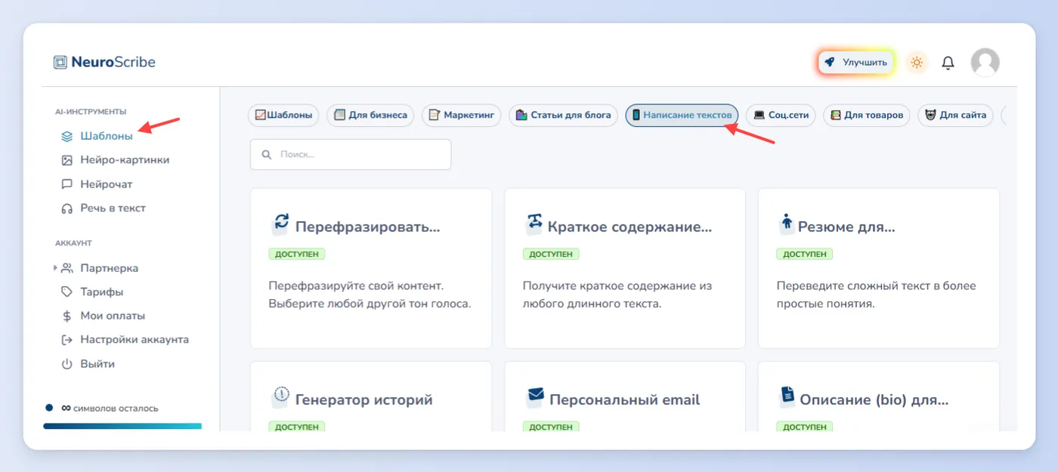The width and height of the screenshot is (1058, 472).
Task: Click the символов осталось progress bar
Action: click(122, 426)
